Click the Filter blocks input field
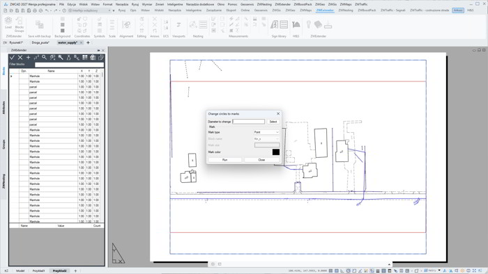Image resolution: width=488 pixels, height=274 pixels. point(69,65)
